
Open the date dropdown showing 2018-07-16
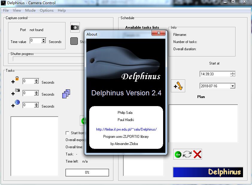pos(233,86)
